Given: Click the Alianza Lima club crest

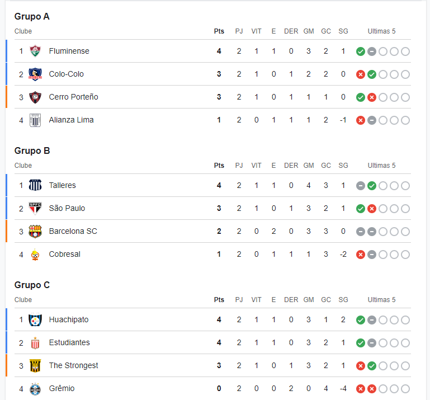Looking at the screenshot, I should pyautogui.click(x=35, y=120).
